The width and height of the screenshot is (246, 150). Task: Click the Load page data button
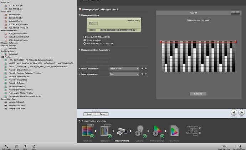pos(89,114)
